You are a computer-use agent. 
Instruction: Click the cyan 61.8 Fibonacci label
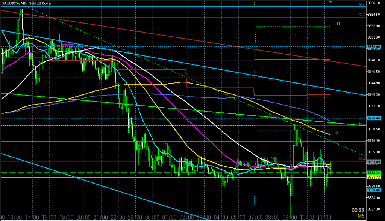[x=362, y=4]
